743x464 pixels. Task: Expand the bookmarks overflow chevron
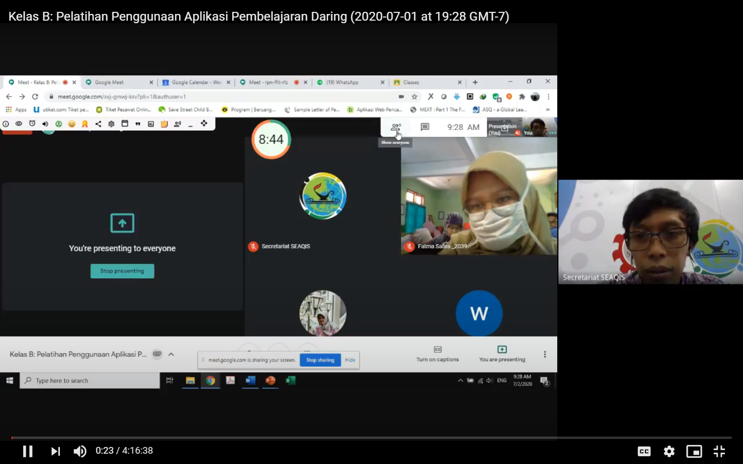(x=547, y=109)
